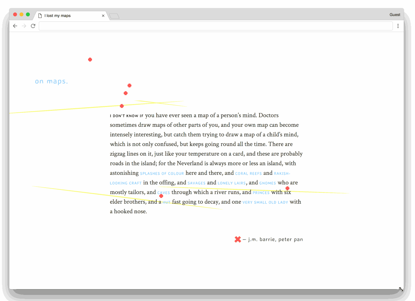Click the 'caves' highlighted word
Viewport: 415px width, 301px height.
pyautogui.click(x=163, y=193)
